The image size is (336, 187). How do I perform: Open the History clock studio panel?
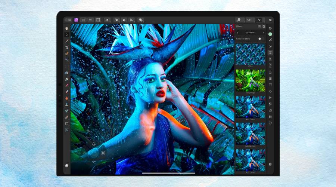270,123
